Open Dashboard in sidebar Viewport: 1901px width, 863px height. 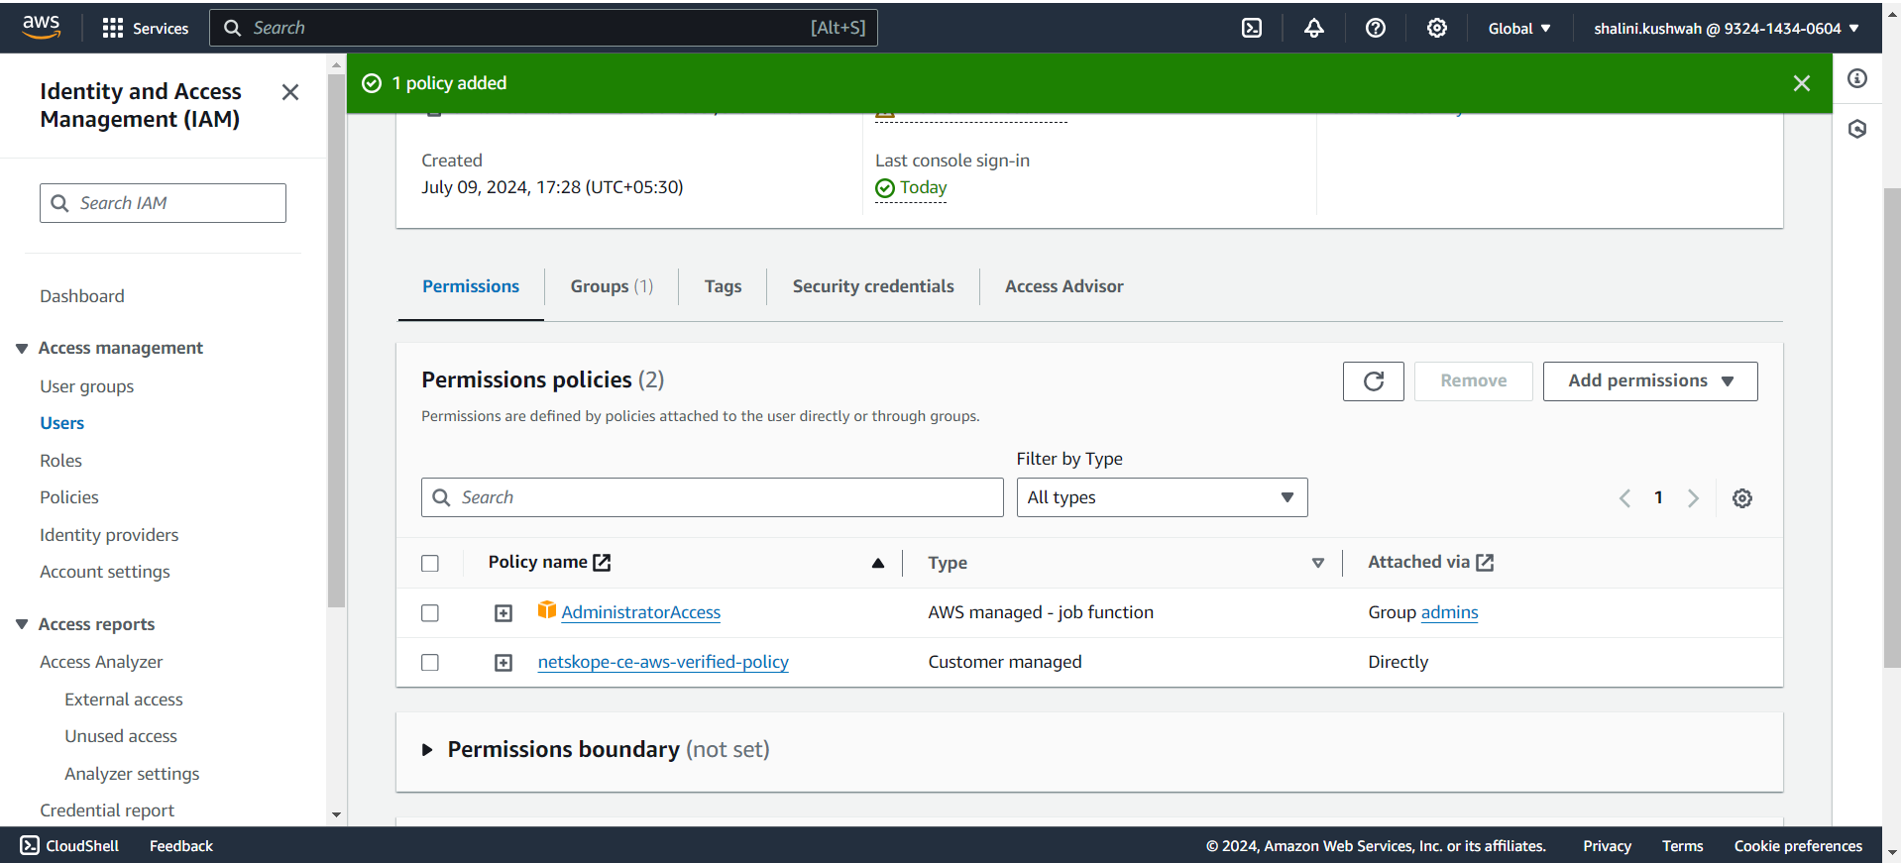click(81, 296)
